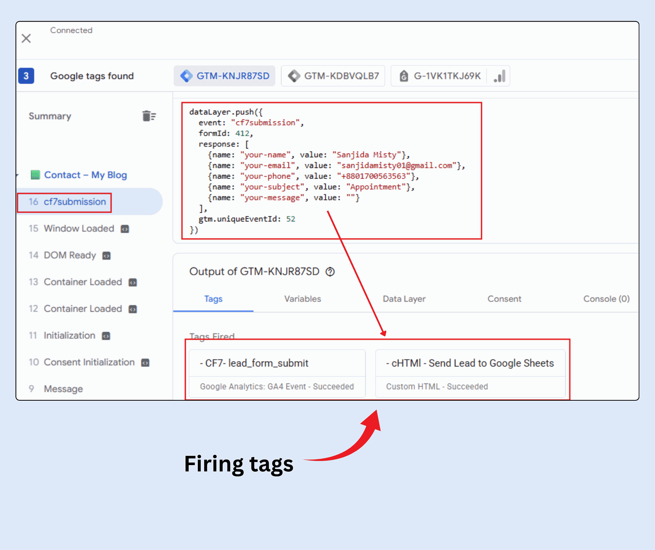
Task: Switch to the Data Layer tab
Action: (404, 299)
